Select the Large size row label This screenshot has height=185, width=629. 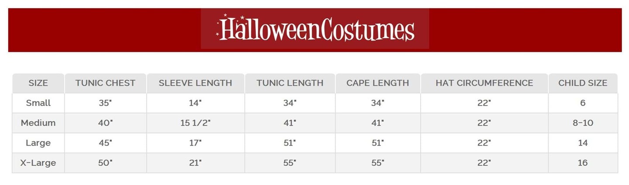38,143
